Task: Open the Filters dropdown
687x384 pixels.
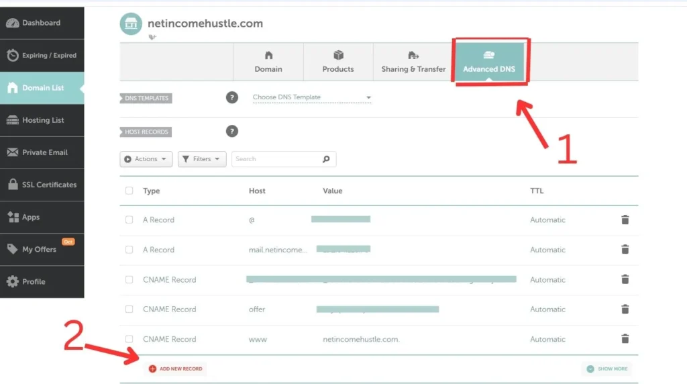Action: click(x=202, y=159)
